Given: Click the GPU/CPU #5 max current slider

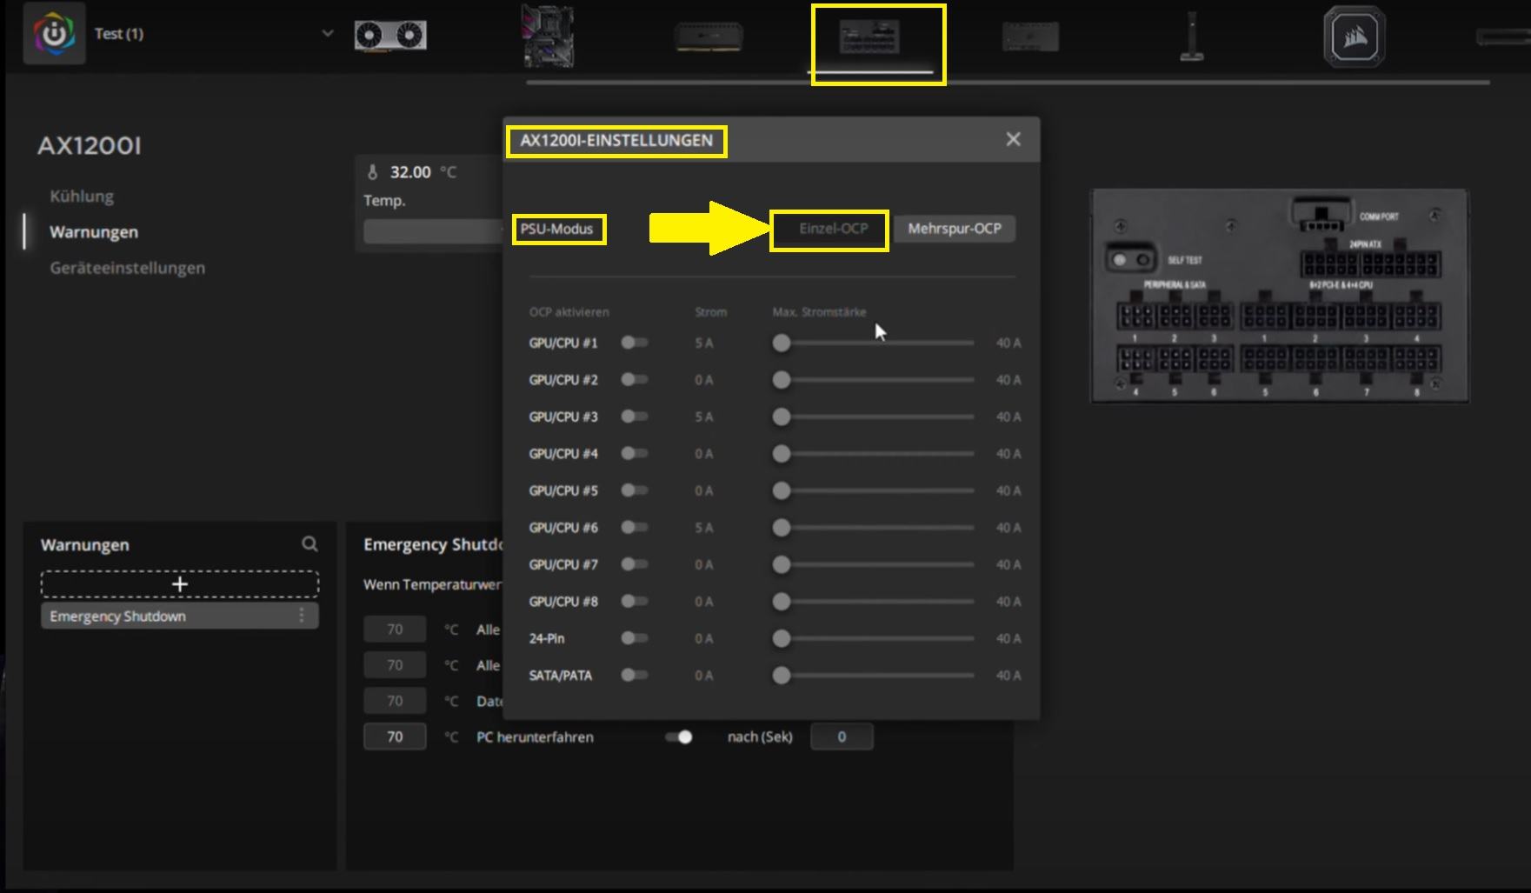Looking at the screenshot, I should [x=873, y=490].
